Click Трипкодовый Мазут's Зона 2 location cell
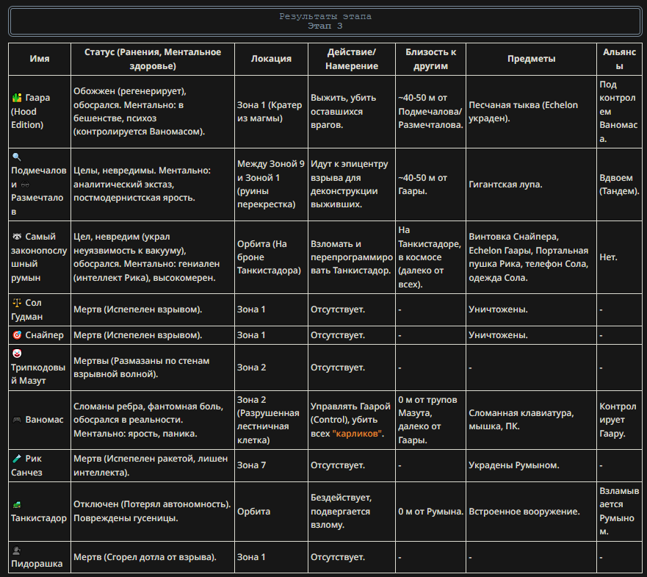The height and width of the screenshot is (577, 647). [271, 368]
